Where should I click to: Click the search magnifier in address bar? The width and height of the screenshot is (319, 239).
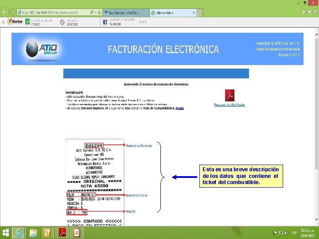(x=92, y=12)
